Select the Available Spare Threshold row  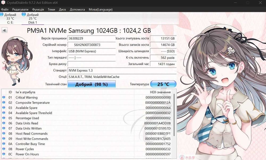pos(87,113)
